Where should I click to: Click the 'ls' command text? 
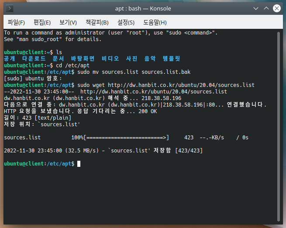pyautogui.click(x=59, y=52)
